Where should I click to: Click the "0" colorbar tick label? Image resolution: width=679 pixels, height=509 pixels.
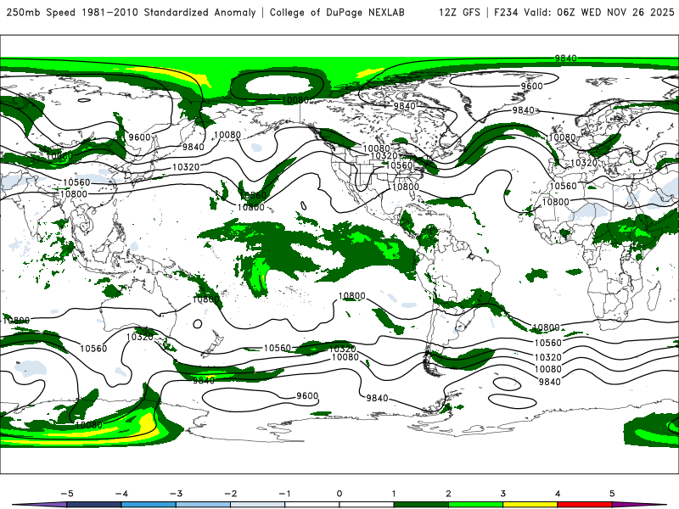(x=339, y=494)
